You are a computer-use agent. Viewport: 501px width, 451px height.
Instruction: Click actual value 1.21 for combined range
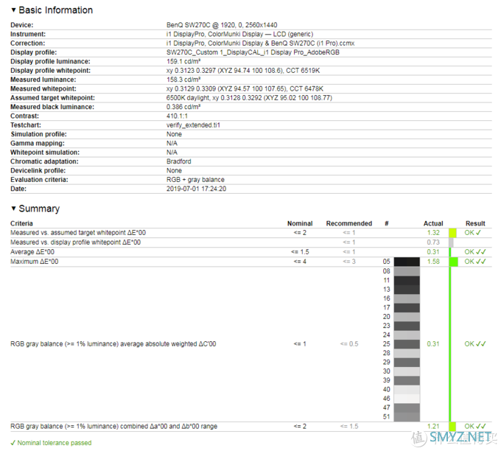coord(433,427)
